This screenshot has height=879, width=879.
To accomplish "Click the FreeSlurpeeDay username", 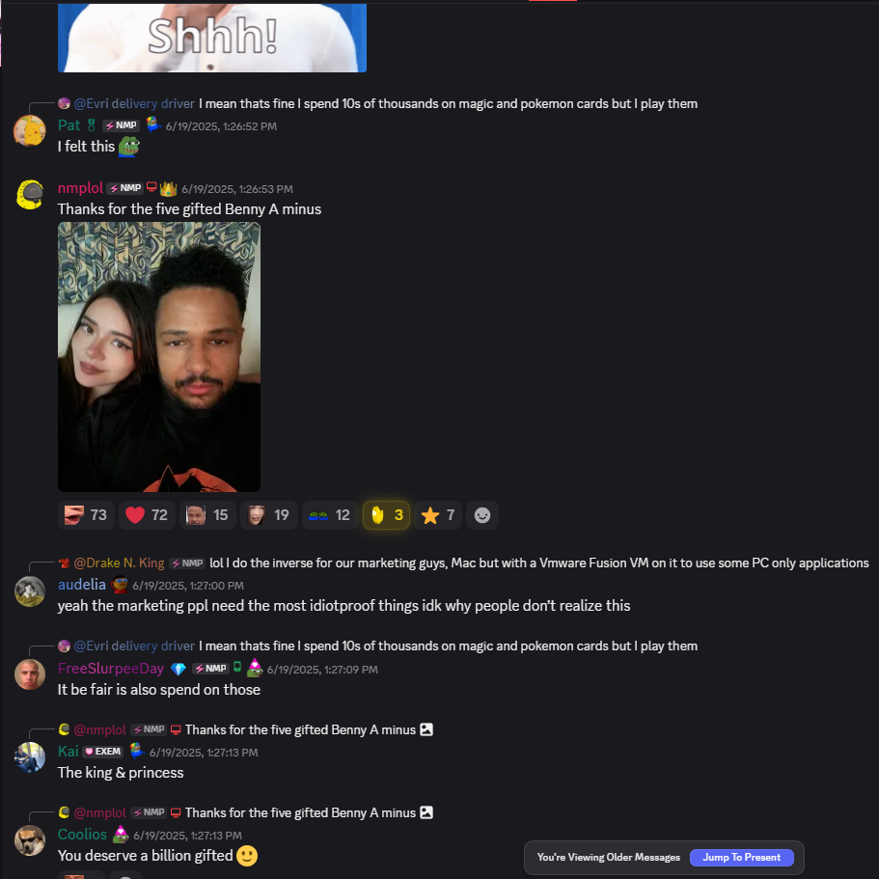I will [x=111, y=669].
